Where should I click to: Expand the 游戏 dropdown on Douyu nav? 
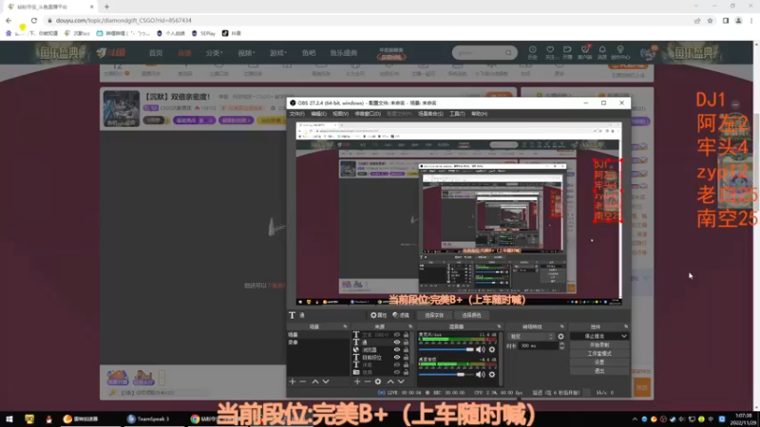[x=278, y=53]
